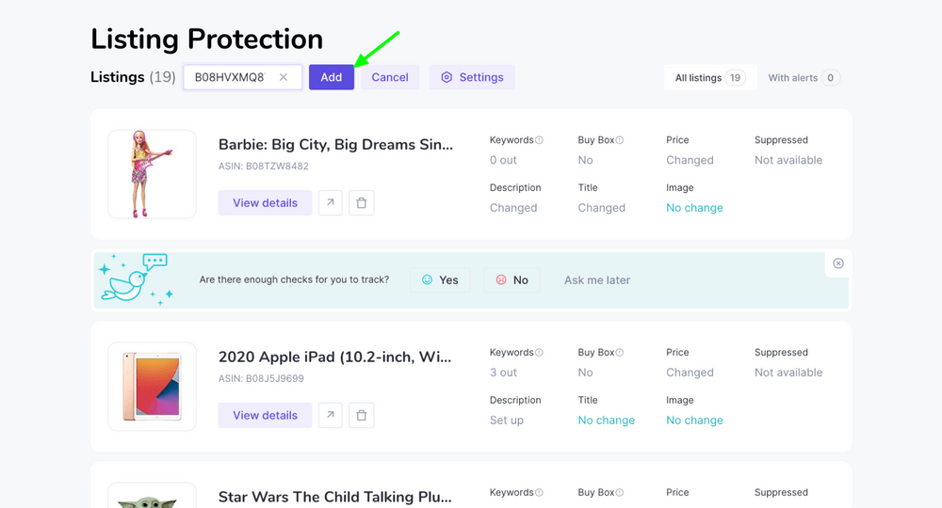Open listing protection Settings

[472, 77]
